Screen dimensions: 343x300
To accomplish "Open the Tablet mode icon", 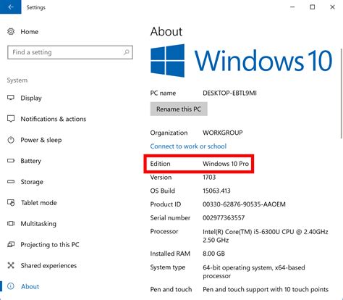I will click(11, 202).
